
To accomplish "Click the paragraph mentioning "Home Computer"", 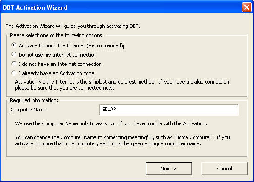I will click(122, 141).
